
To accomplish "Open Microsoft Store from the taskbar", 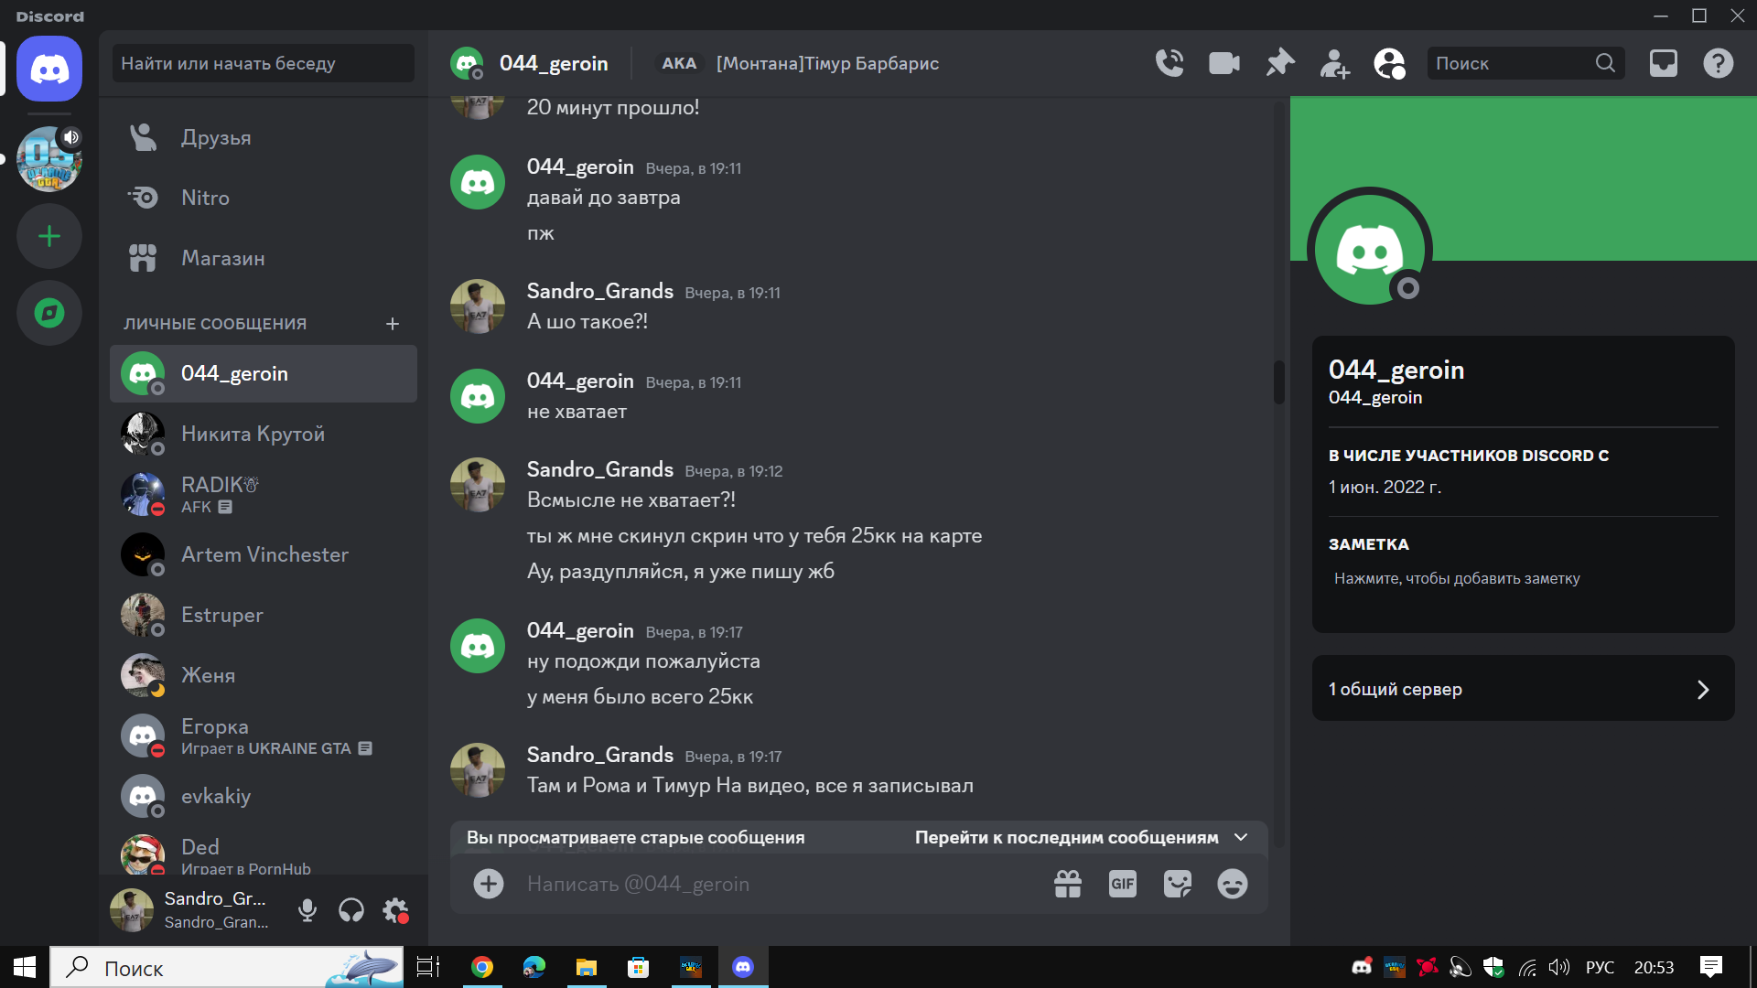I will click(639, 967).
